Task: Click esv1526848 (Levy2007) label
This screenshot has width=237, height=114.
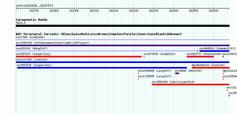Action: [x=155, y=71]
